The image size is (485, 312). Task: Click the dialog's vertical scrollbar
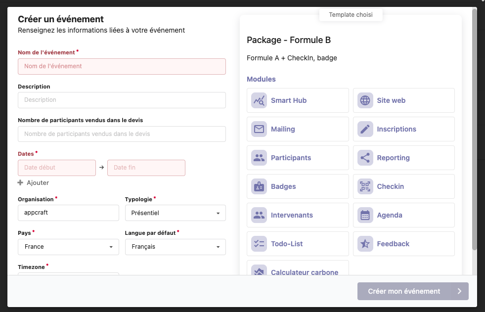tap(475, 129)
